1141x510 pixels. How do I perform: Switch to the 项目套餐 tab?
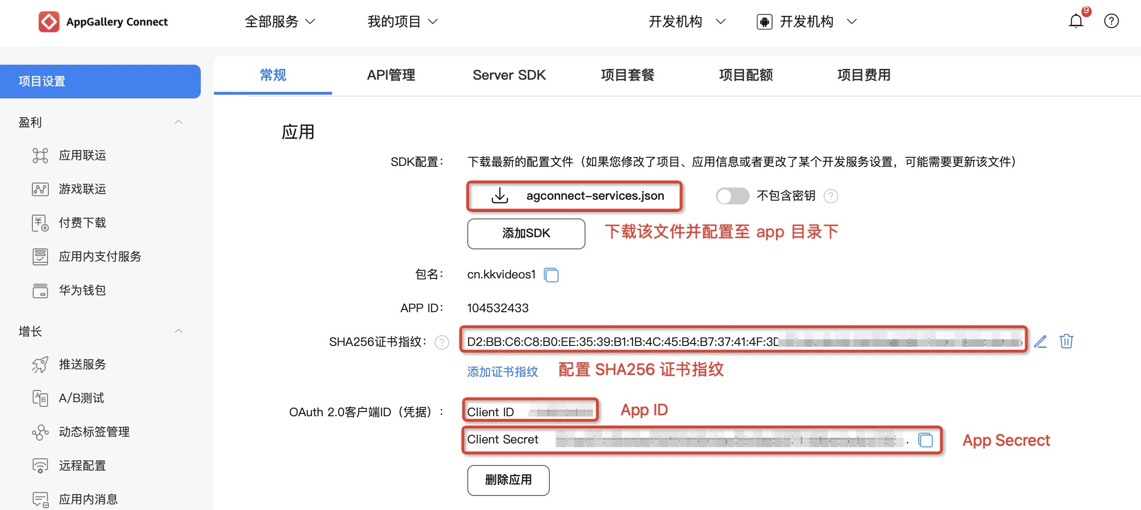point(628,75)
